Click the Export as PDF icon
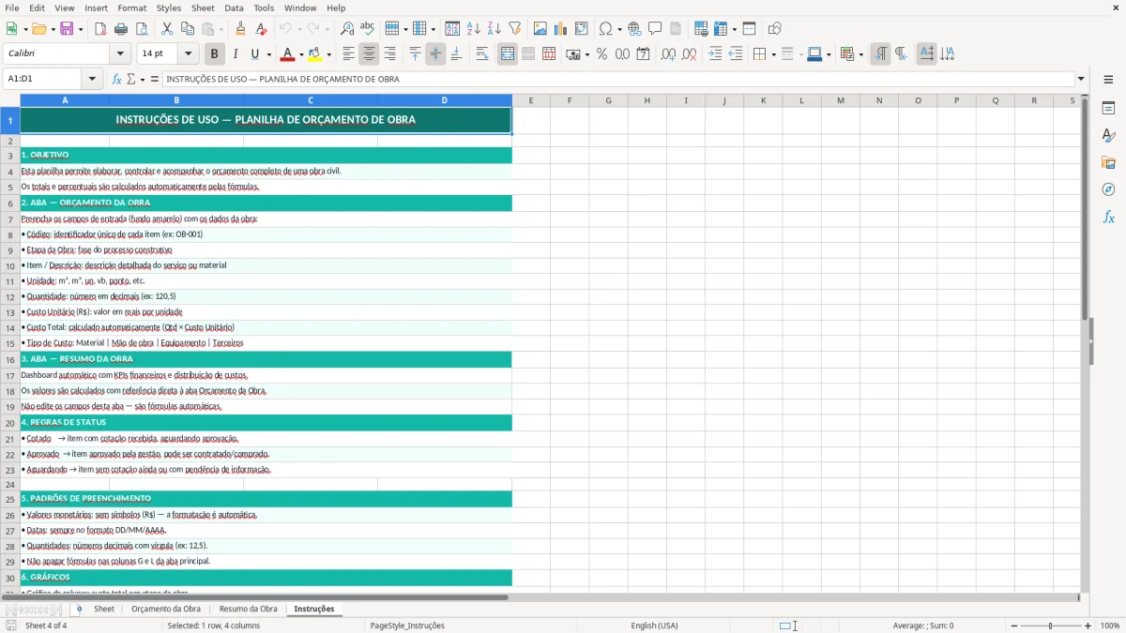Image resolution: width=1126 pixels, height=633 pixels. [100, 29]
